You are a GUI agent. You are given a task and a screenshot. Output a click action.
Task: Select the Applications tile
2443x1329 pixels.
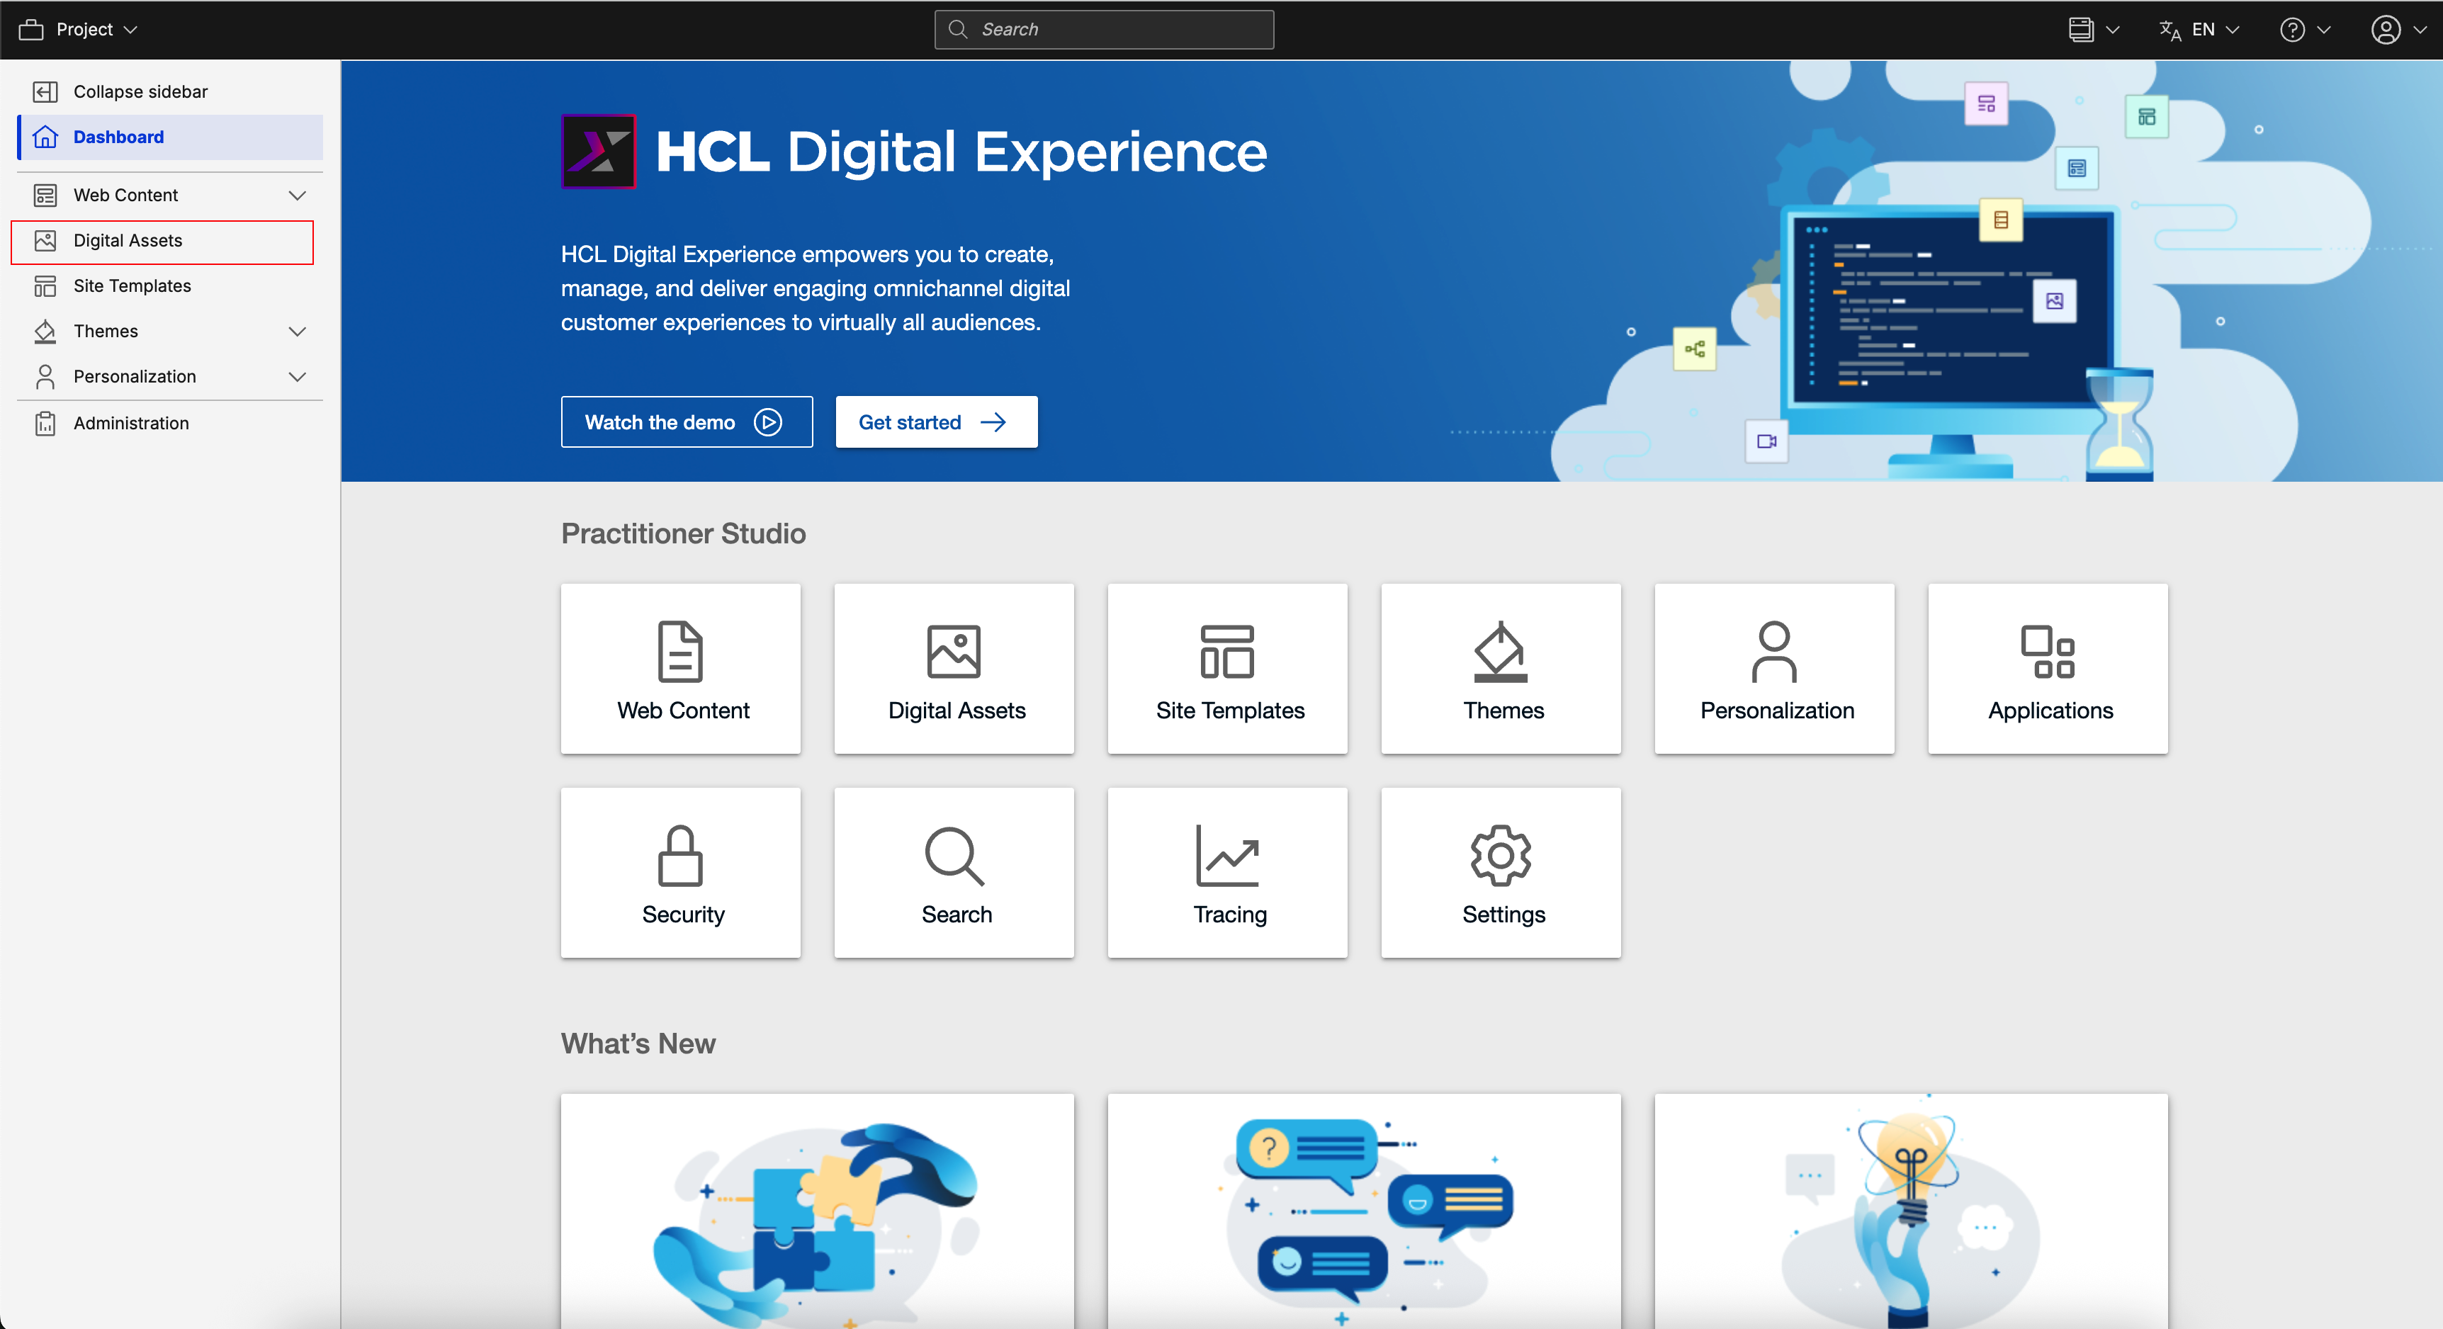pos(2048,668)
